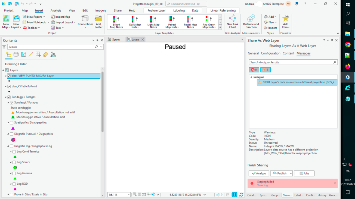Click the errors count filter badge
This screenshot has width=355, height=199.
pyautogui.click(x=254, y=70)
